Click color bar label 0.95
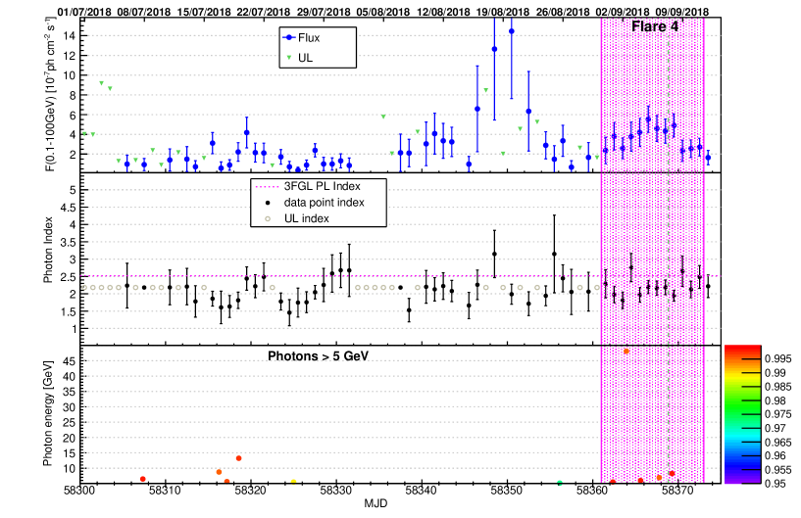Viewport: 801px width, 518px height. [776, 484]
